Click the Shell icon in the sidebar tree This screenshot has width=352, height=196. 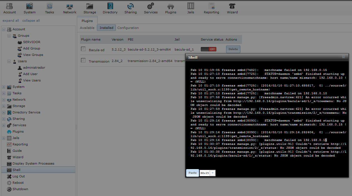[9, 170]
